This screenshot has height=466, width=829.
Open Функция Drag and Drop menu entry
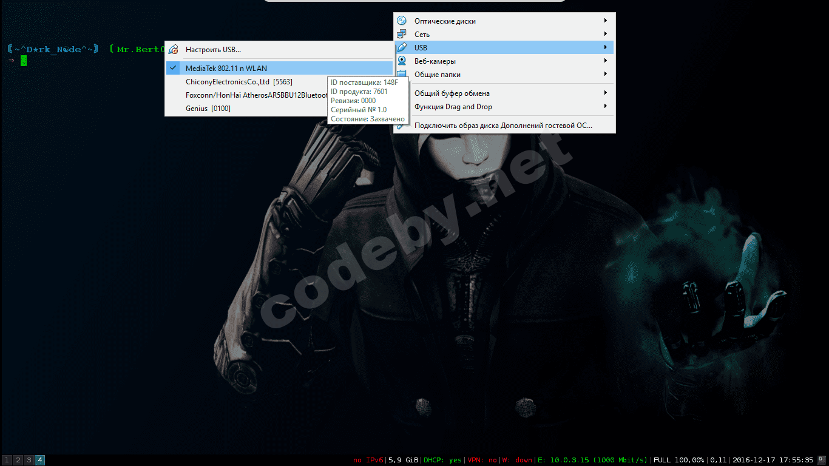coord(504,107)
